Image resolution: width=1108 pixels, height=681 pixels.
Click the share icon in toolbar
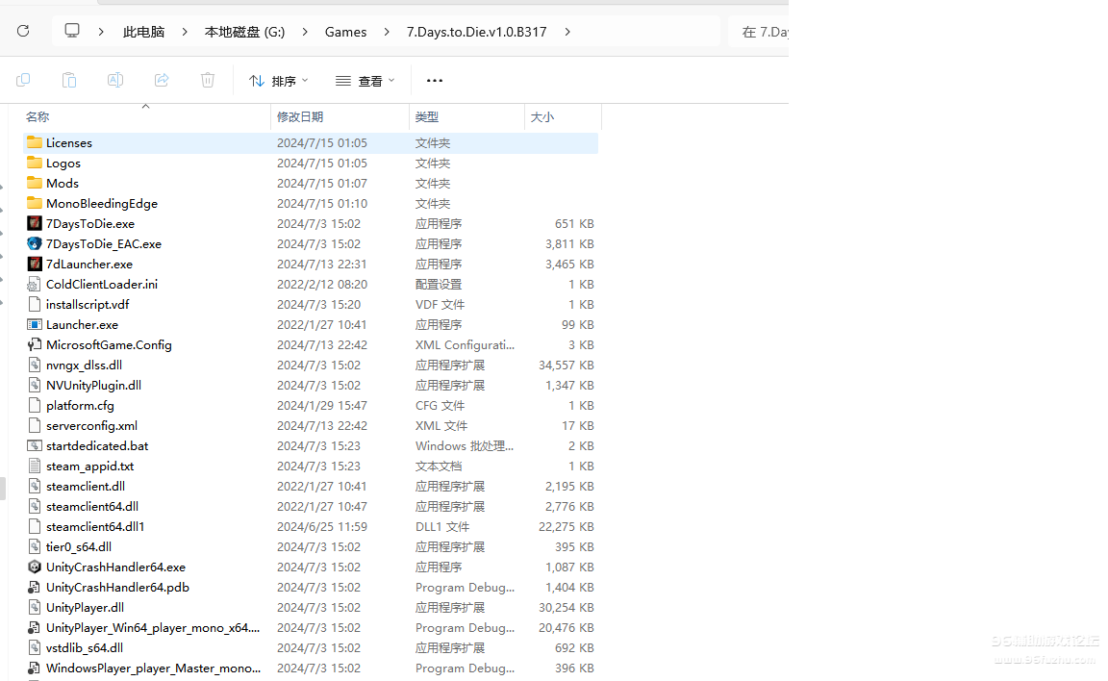click(162, 81)
